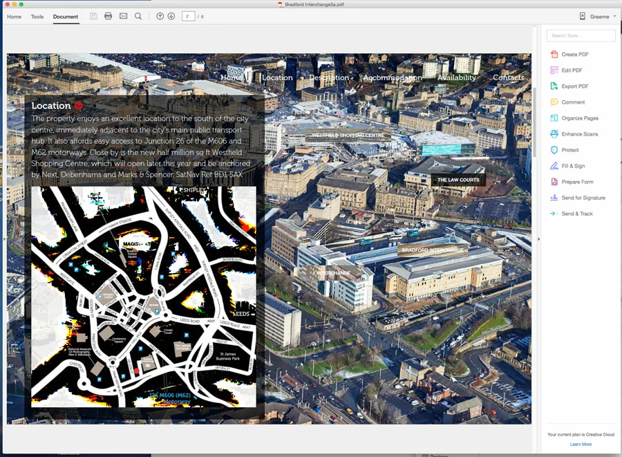Click the Export PDF icon

(x=554, y=86)
